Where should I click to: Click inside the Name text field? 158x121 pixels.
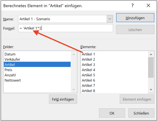tap(63, 19)
